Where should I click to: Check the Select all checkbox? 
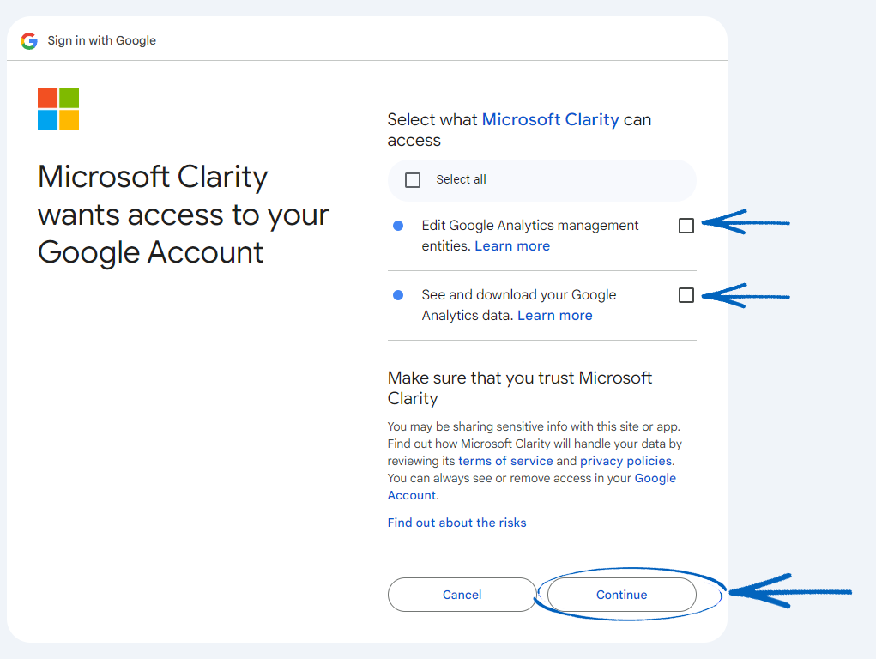click(x=413, y=180)
